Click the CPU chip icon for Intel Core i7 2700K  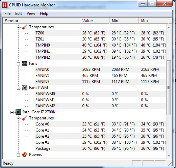tap(18, 112)
